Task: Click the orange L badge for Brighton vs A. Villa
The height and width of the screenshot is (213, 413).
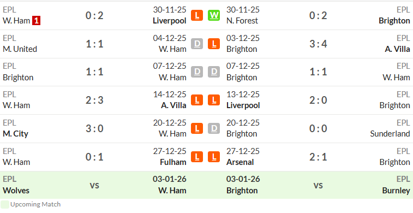Action: coord(214,44)
